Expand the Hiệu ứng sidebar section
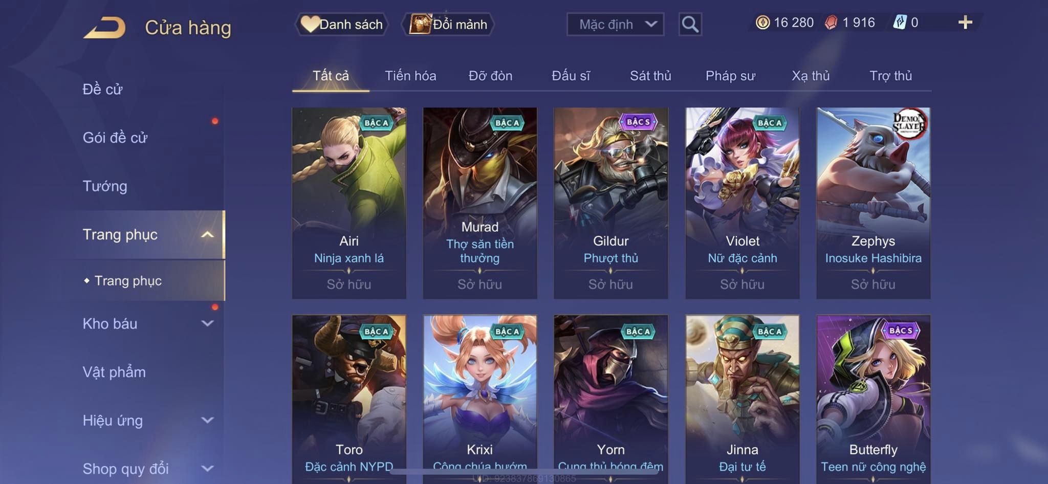Image resolution: width=1048 pixels, height=484 pixels. tap(207, 420)
